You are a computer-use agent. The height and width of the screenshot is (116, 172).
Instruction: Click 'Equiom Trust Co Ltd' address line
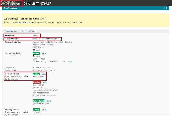tap(53, 42)
